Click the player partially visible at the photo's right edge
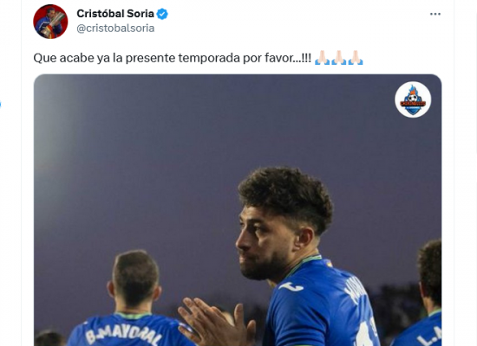Image resolution: width=477 pixels, height=346 pixels. pyautogui.click(x=428, y=293)
